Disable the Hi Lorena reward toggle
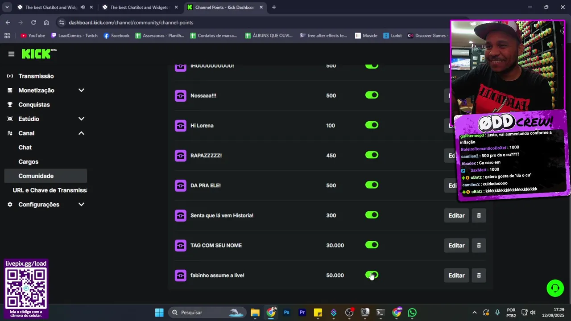The height and width of the screenshot is (321, 571). click(x=372, y=125)
